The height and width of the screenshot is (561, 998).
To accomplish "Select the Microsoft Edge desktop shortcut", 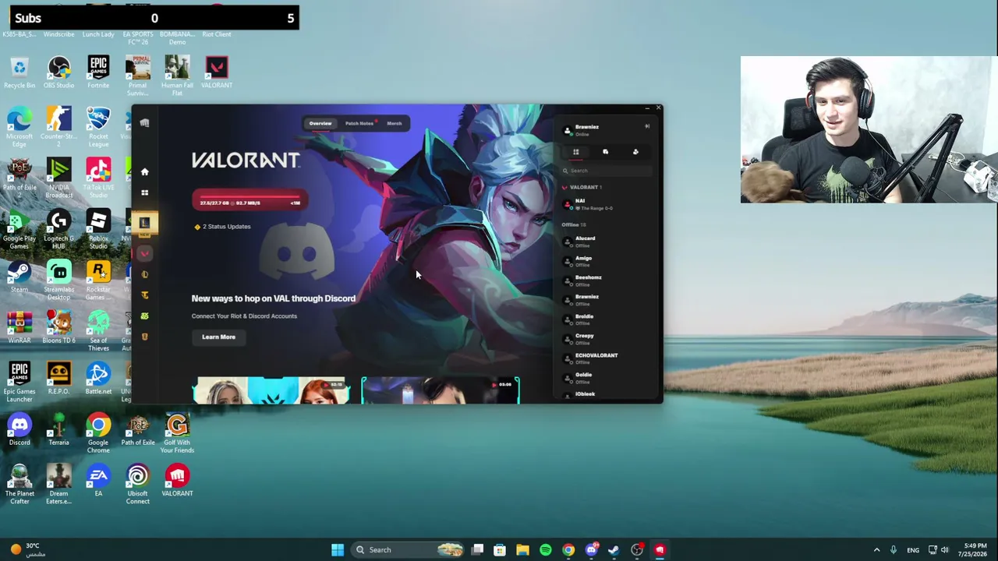I will (x=19, y=127).
